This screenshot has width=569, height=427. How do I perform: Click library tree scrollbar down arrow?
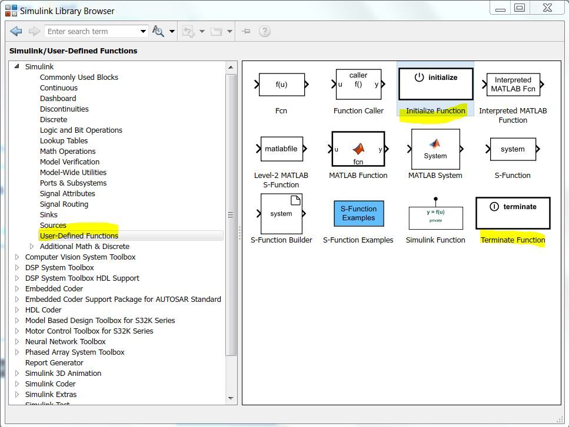tap(231, 398)
